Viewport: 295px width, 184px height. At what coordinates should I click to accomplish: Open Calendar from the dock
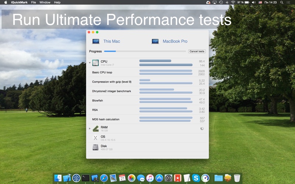tap(122, 178)
